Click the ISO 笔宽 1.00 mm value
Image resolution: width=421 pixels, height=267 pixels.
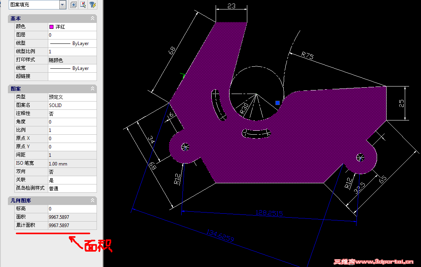tap(72, 163)
